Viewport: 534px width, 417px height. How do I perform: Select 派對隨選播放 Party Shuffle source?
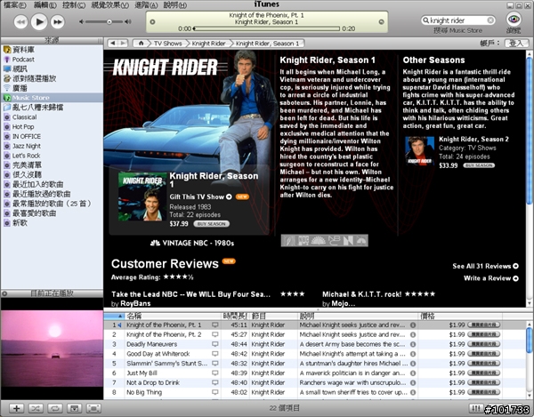pos(52,78)
